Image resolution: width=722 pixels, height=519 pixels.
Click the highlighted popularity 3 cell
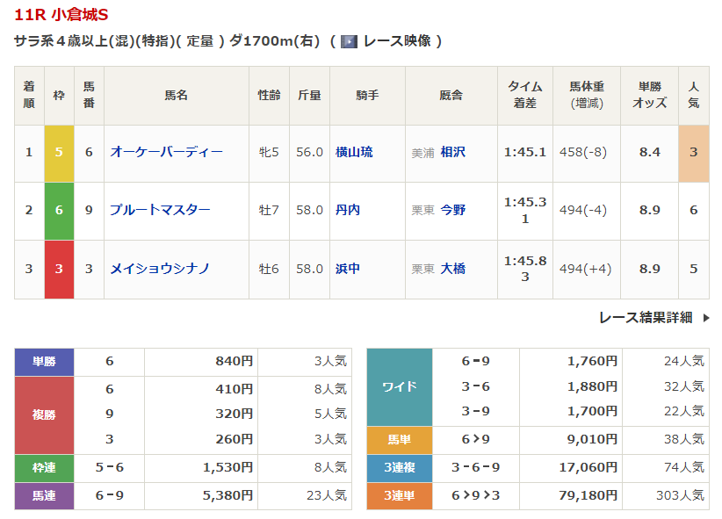pos(693,152)
